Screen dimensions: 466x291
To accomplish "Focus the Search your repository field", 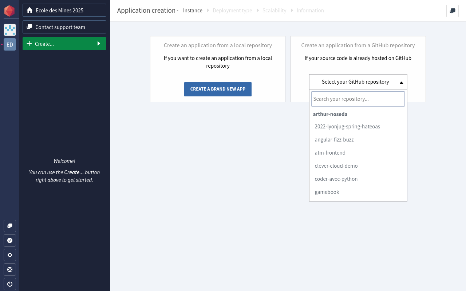I will click(x=358, y=99).
